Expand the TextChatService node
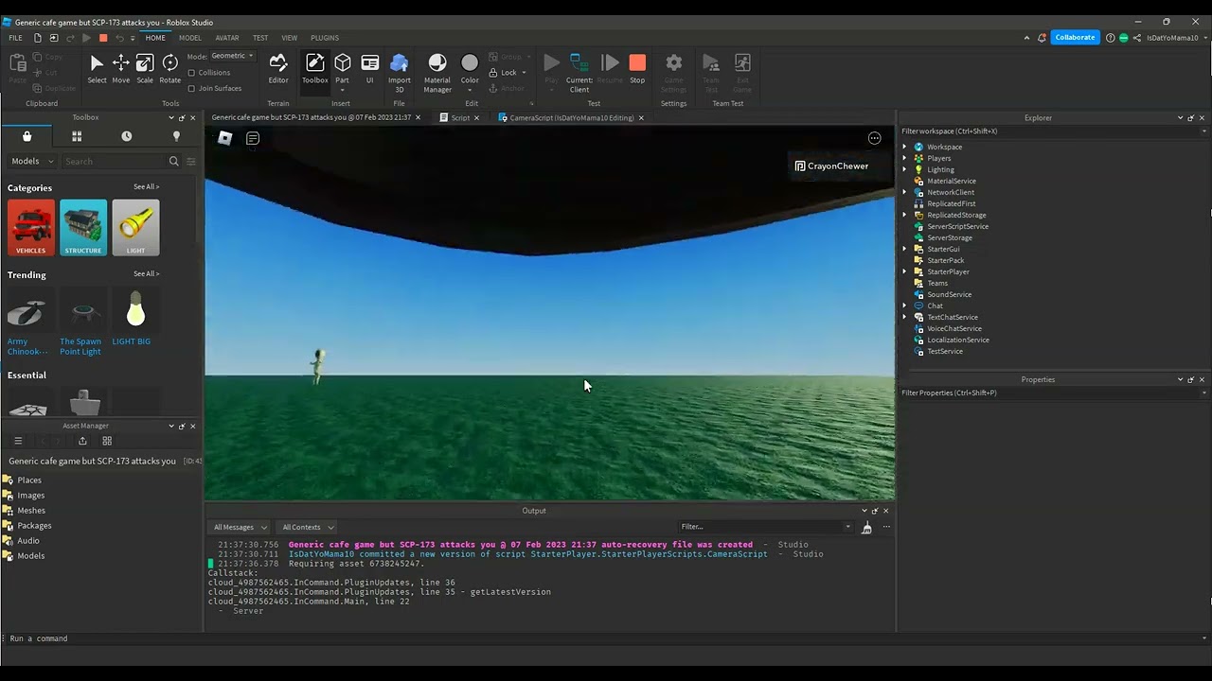Screen dimensions: 1212x681 pyautogui.click(x=904, y=318)
